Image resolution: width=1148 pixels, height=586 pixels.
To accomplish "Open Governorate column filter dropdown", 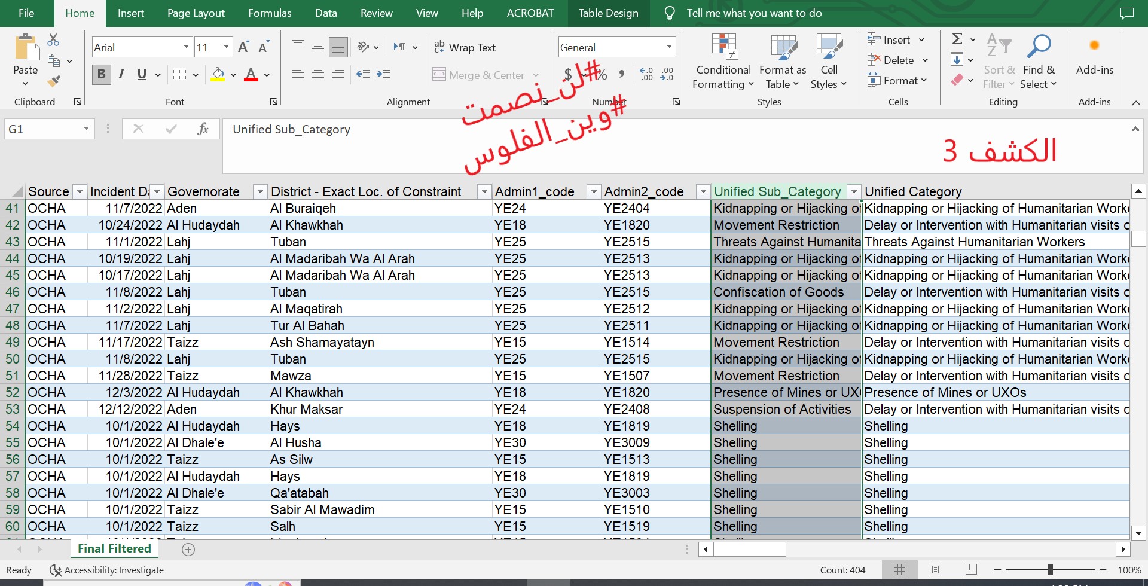I will [259, 192].
